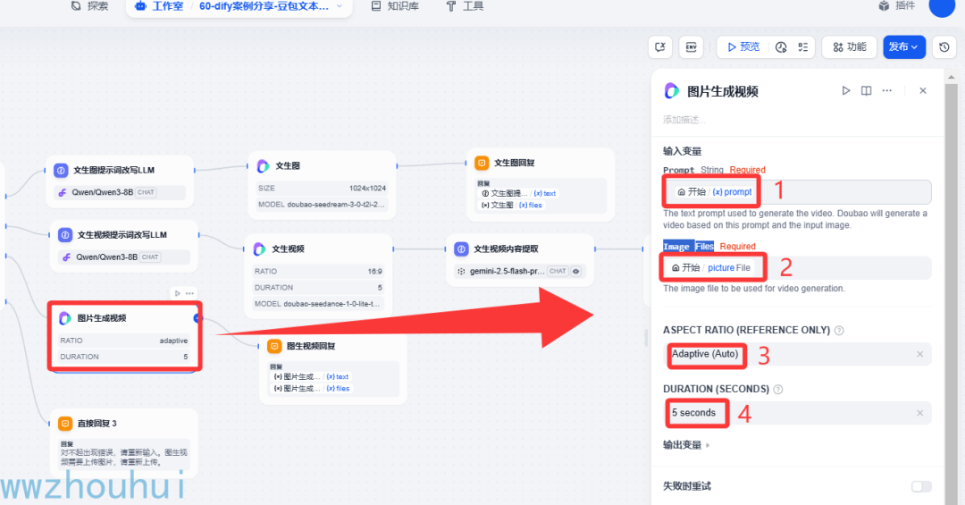Click the 文生视频内容提取 LLM node icon
Image resolution: width=965 pixels, height=505 pixels.
tap(462, 248)
